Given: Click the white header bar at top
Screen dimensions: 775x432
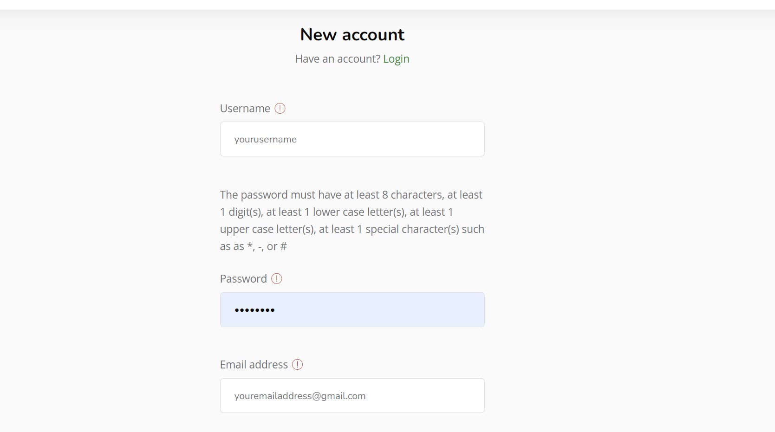Looking at the screenshot, I should tap(387, 5).
